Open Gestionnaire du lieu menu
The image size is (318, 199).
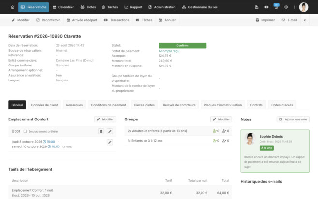point(200,7)
